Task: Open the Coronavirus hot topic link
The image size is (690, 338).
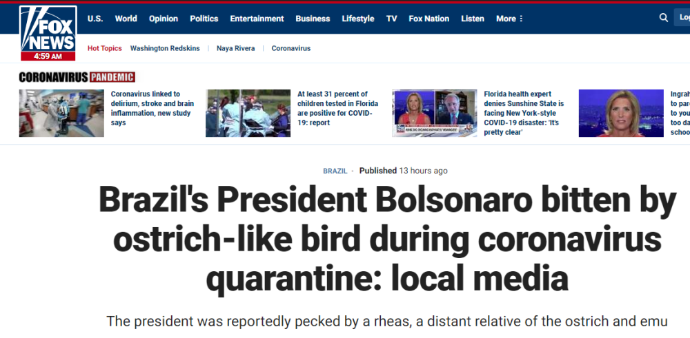Action: pos(291,48)
